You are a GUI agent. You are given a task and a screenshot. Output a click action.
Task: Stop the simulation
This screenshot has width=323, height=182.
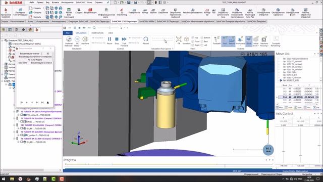coord(117,40)
